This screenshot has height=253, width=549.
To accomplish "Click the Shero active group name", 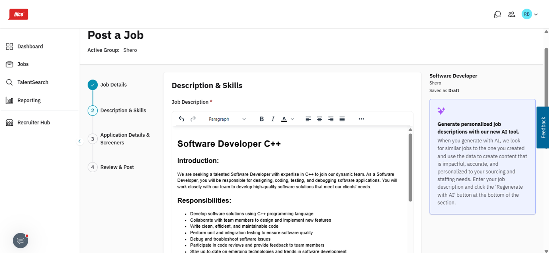I will (x=130, y=50).
